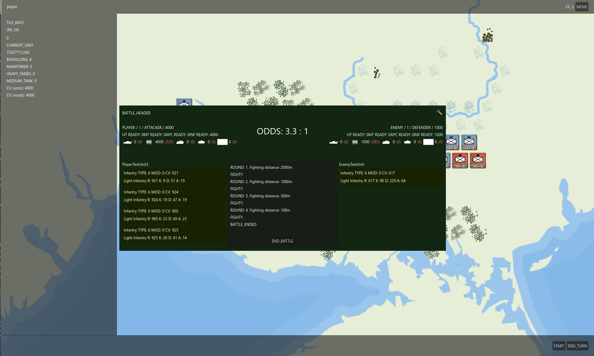Click the MANPOWER: 0 entry
The height and width of the screenshot is (356, 594).
pos(19,67)
